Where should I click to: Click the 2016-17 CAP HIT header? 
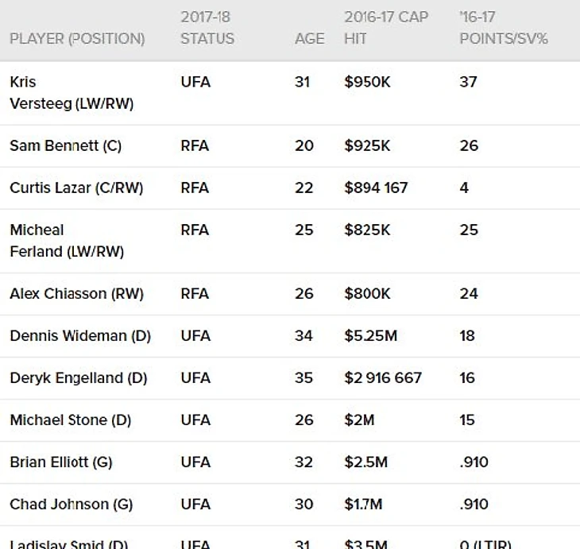coord(385,28)
